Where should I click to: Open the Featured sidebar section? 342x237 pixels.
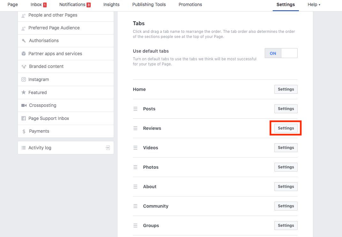click(66, 93)
